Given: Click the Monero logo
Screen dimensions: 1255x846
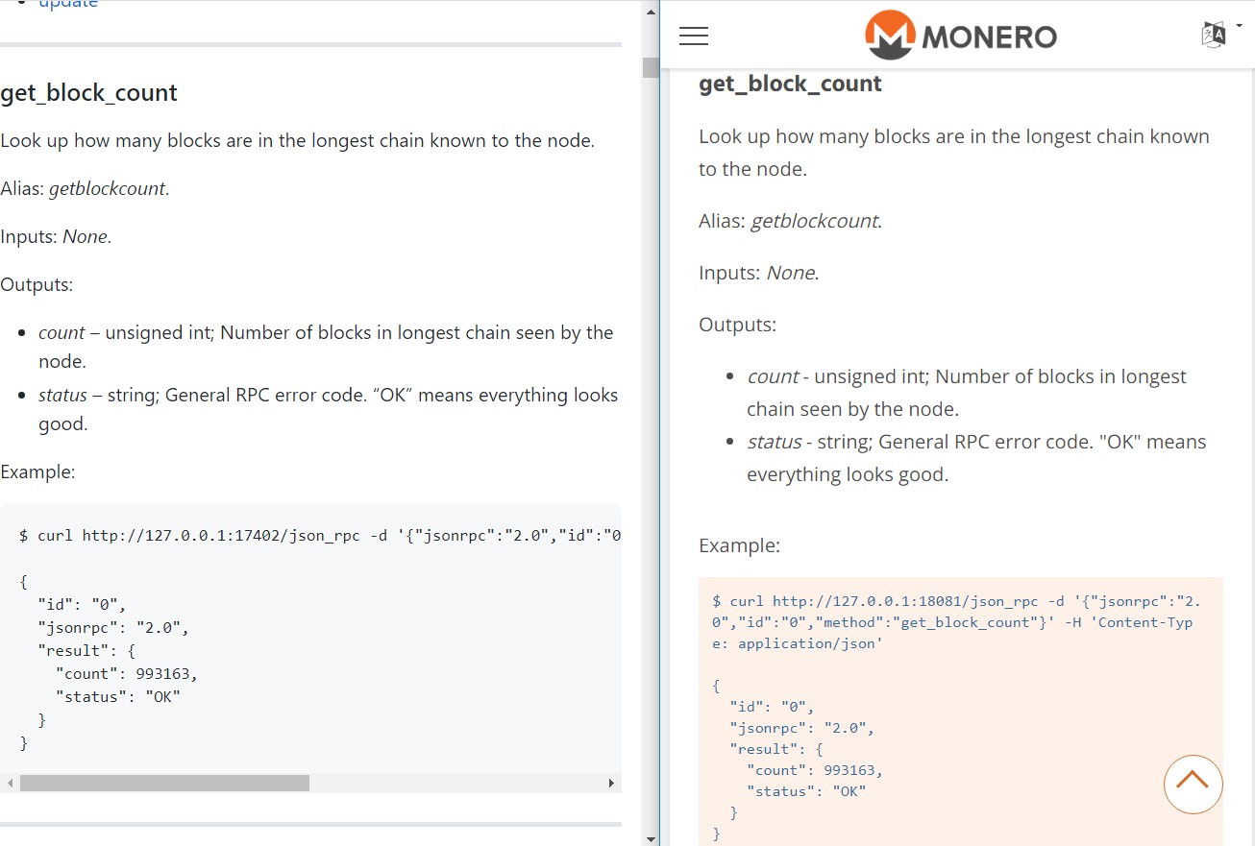Looking at the screenshot, I should point(960,36).
